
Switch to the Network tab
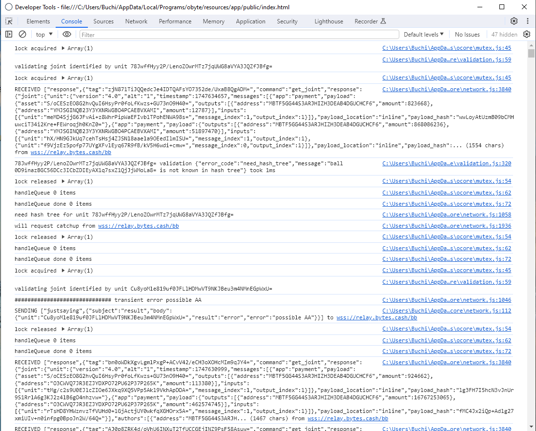coord(136,21)
